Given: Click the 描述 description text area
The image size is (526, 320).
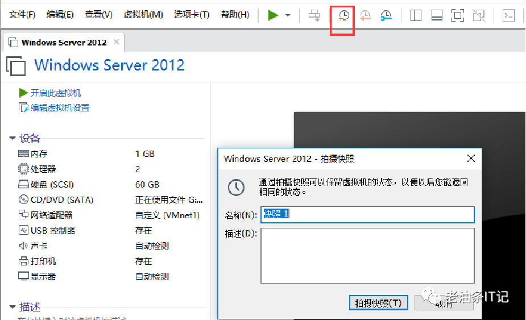Looking at the screenshot, I should (367, 256).
